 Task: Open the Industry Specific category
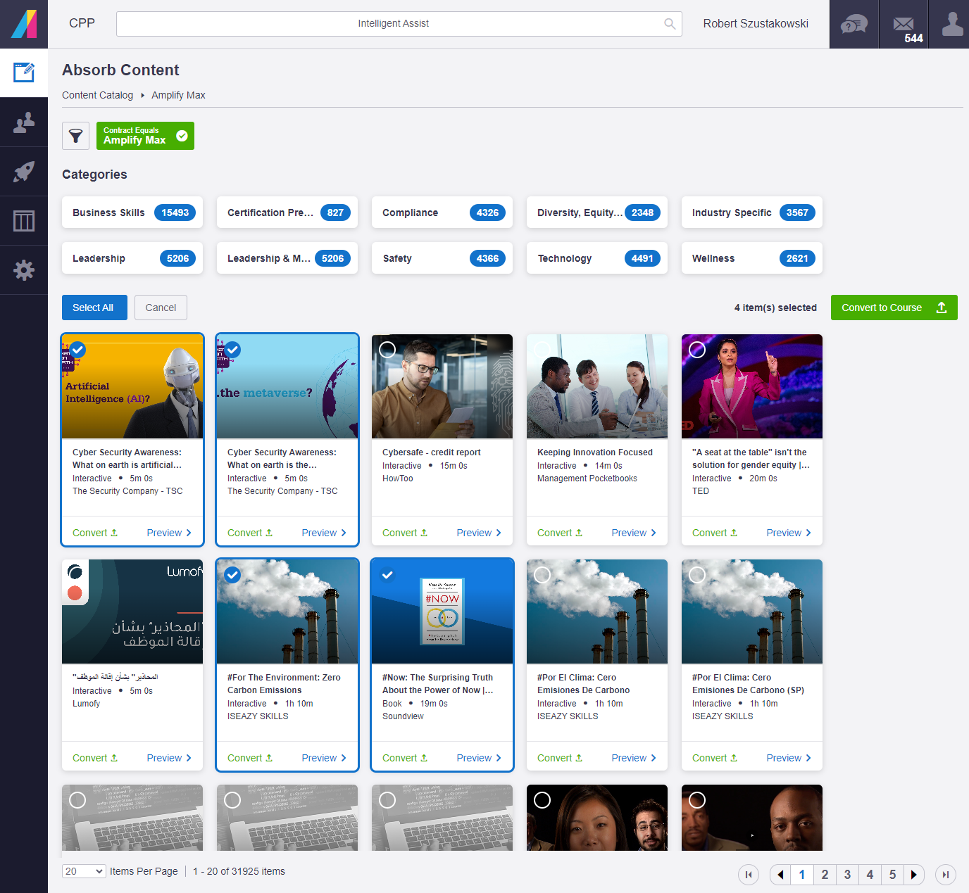(x=752, y=213)
